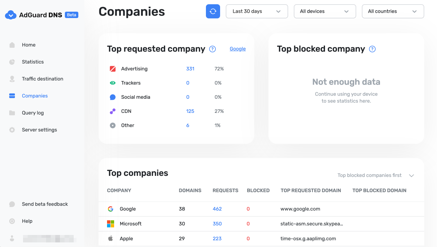This screenshot has height=247, width=437.
Task: Go to Statistics section
Action: (x=33, y=62)
